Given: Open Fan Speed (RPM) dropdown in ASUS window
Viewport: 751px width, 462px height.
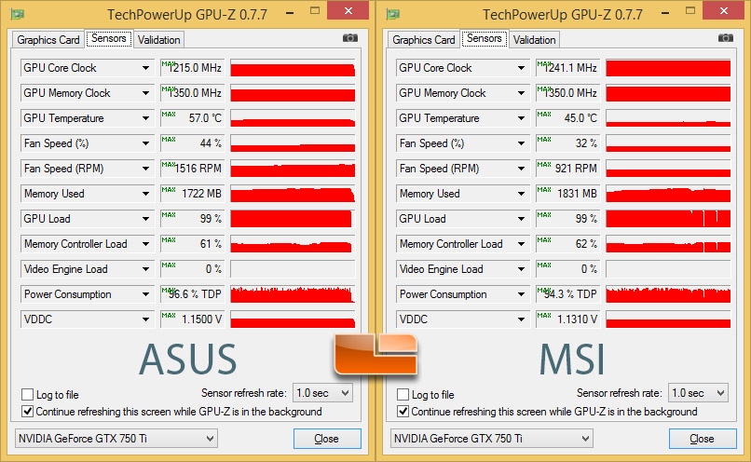Looking at the screenshot, I should coord(88,169).
